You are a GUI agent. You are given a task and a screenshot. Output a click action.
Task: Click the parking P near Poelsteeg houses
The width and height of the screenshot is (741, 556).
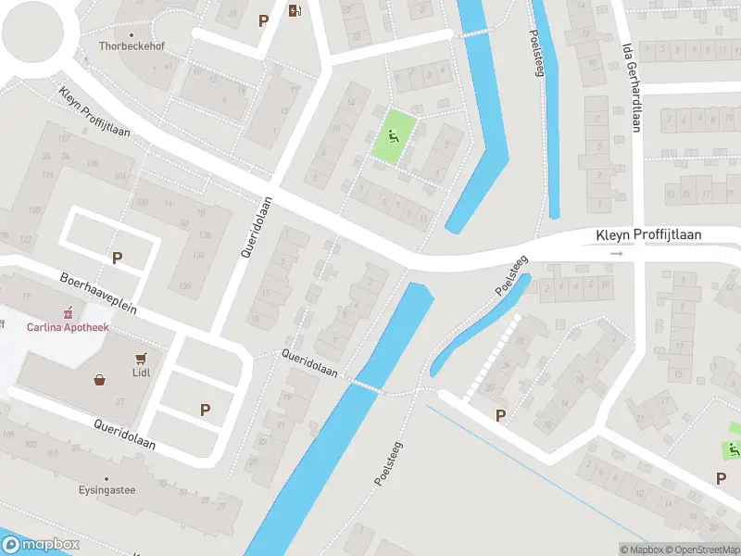(500, 415)
